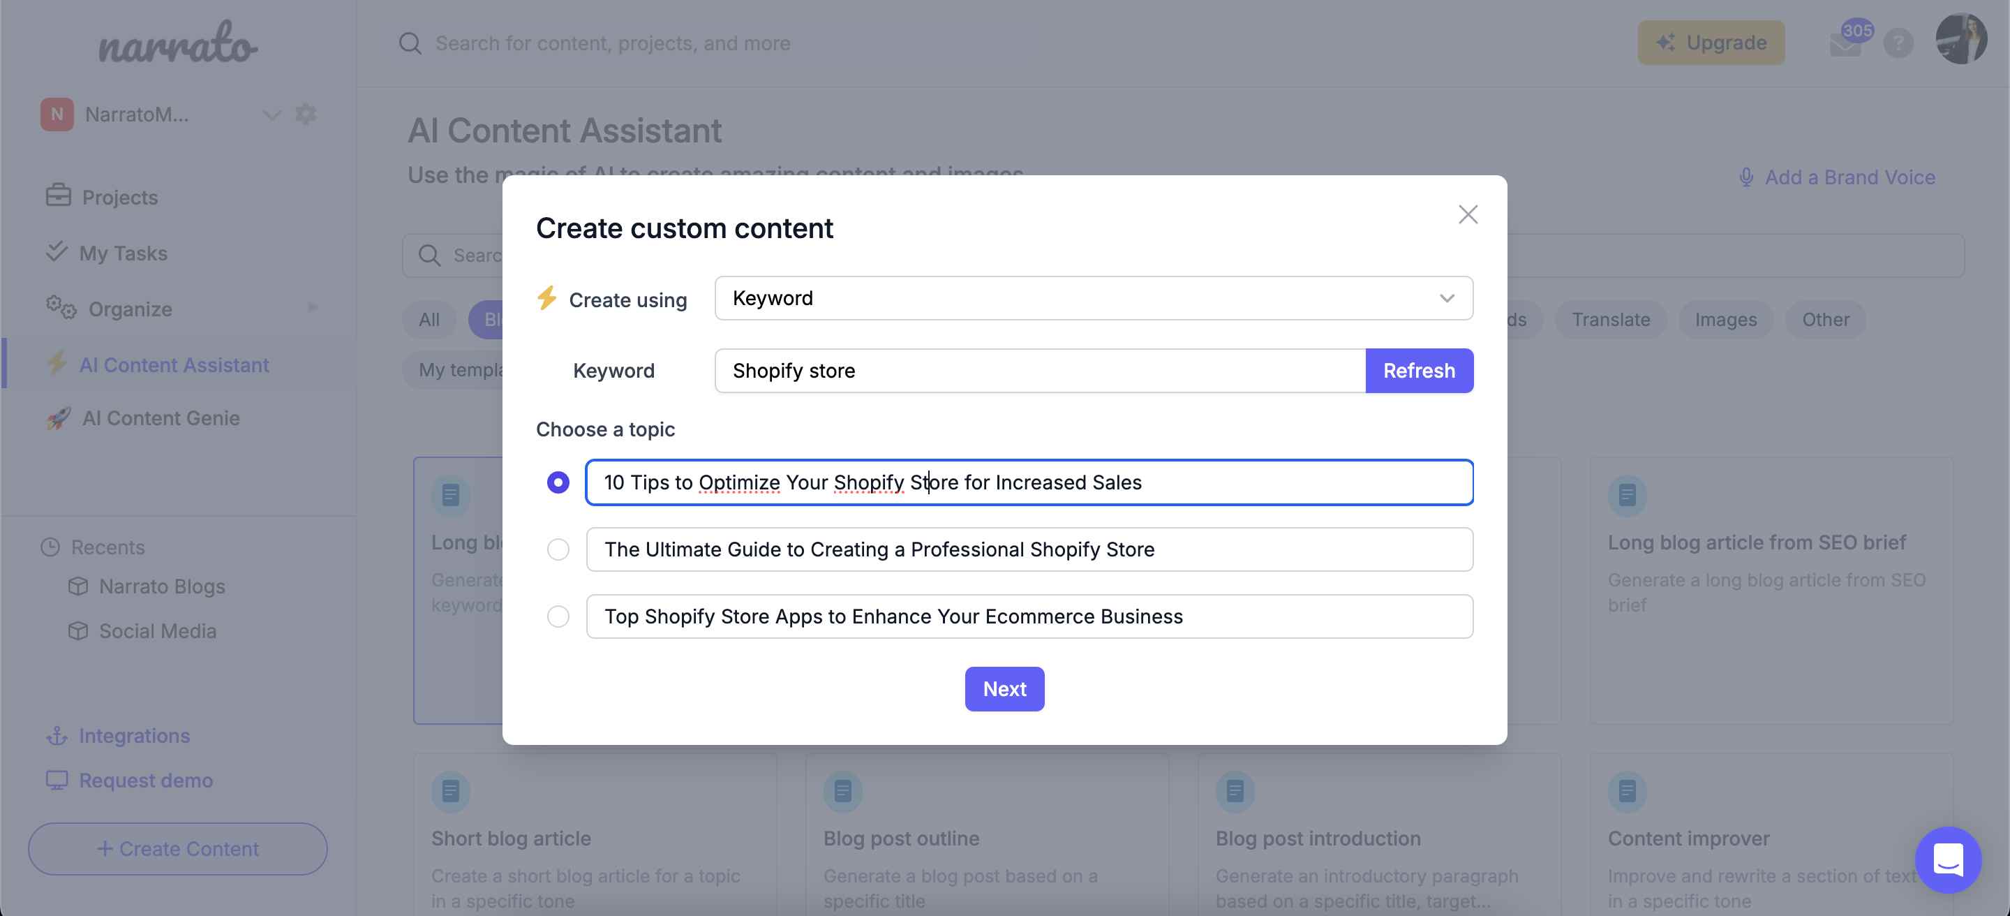
Task: Click the Recents clock icon
Action: click(50, 547)
